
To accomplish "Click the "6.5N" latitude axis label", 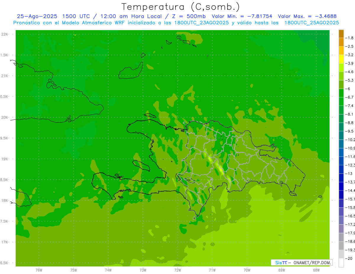I will 4,263.
